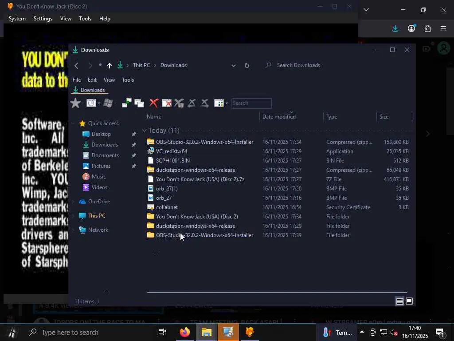Select orb_27(1) BMP file

pyautogui.click(x=167, y=188)
